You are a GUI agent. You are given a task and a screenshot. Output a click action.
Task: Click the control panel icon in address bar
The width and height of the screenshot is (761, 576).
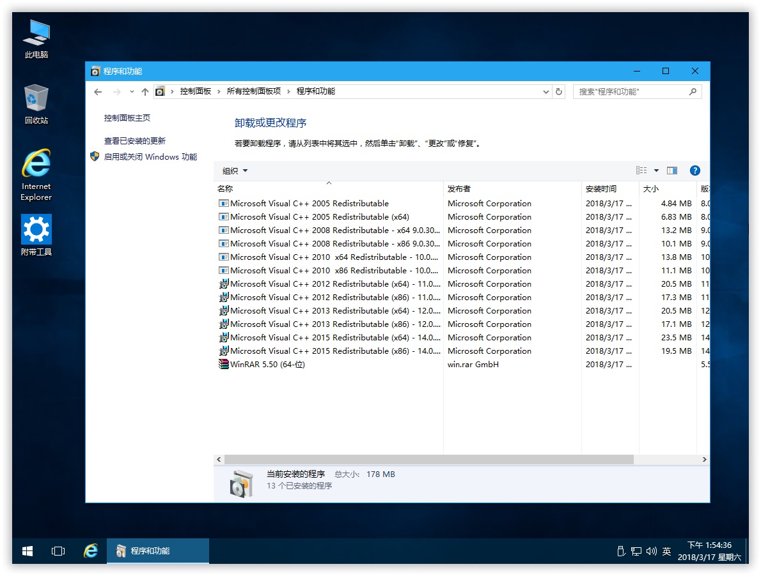[160, 91]
